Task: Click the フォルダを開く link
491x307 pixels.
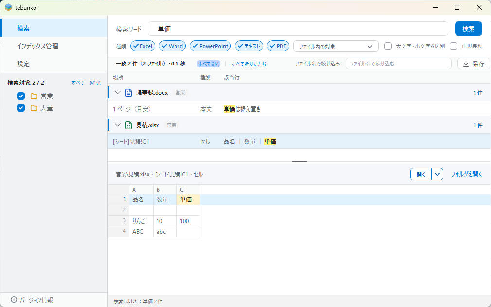Action: (x=466, y=174)
